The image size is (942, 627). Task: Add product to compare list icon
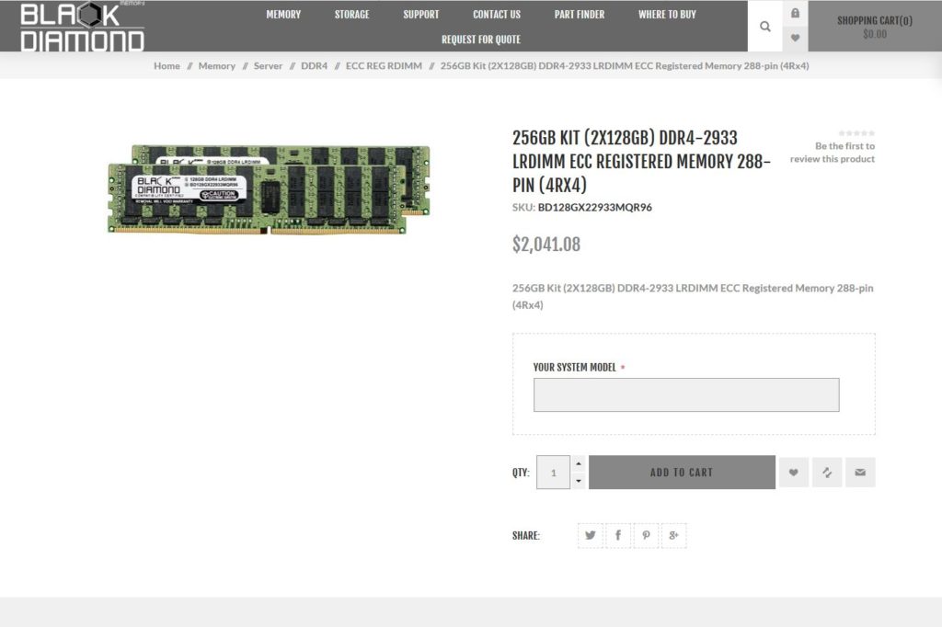point(827,472)
